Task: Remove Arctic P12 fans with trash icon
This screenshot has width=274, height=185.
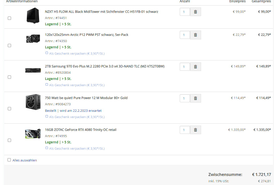Action: pyautogui.click(x=195, y=35)
